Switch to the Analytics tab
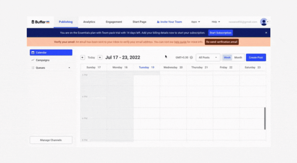This screenshot has height=163, width=297. click(x=89, y=22)
